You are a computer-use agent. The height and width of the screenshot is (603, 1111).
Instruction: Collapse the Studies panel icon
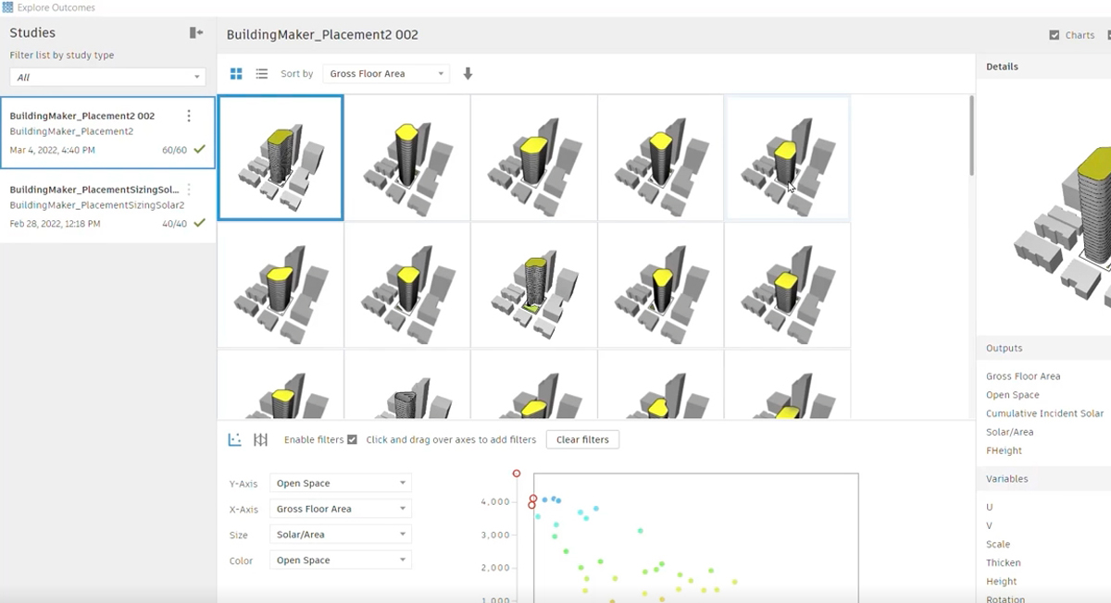196,32
